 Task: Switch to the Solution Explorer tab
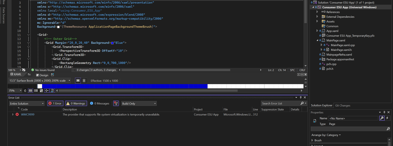(x=321, y=105)
